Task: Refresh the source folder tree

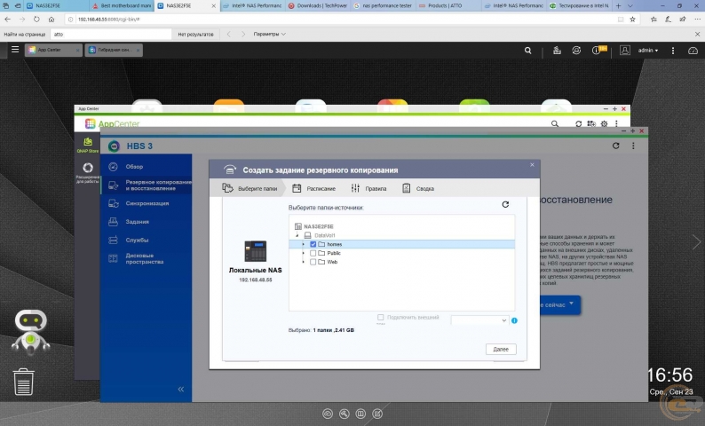Action: [505, 204]
